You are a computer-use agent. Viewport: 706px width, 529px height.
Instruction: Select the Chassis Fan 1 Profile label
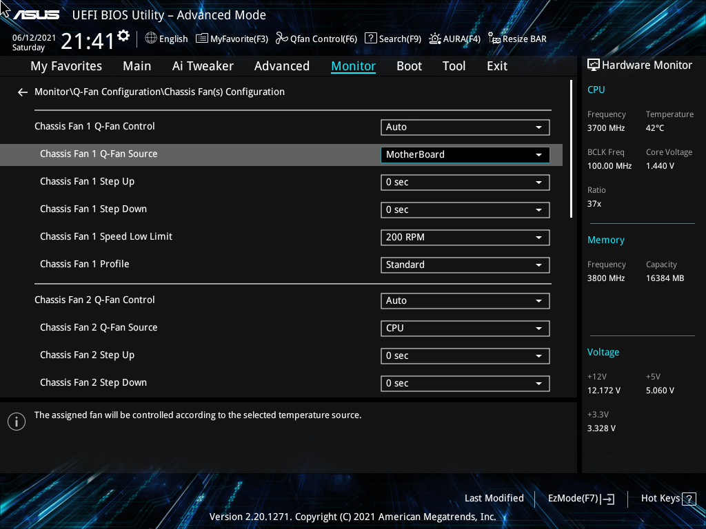pos(85,264)
